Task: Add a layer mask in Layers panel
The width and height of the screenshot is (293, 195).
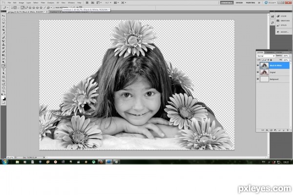Action: click(271, 130)
